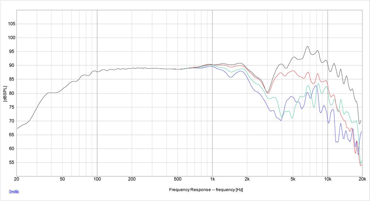Click the 100 Hz frequency label
370x201 pixels.
point(97,179)
